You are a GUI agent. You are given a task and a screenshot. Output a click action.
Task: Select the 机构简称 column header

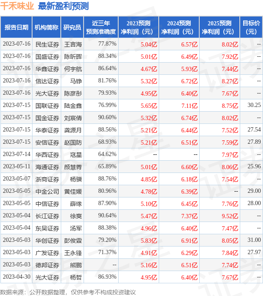coord(46,27)
